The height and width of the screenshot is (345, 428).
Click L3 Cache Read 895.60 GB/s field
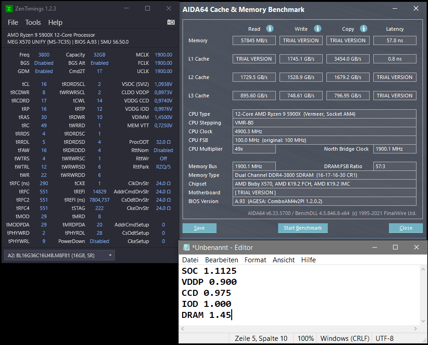[x=254, y=96]
